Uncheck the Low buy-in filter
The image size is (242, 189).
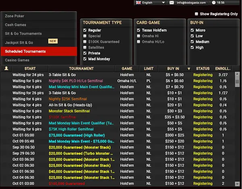192,36
